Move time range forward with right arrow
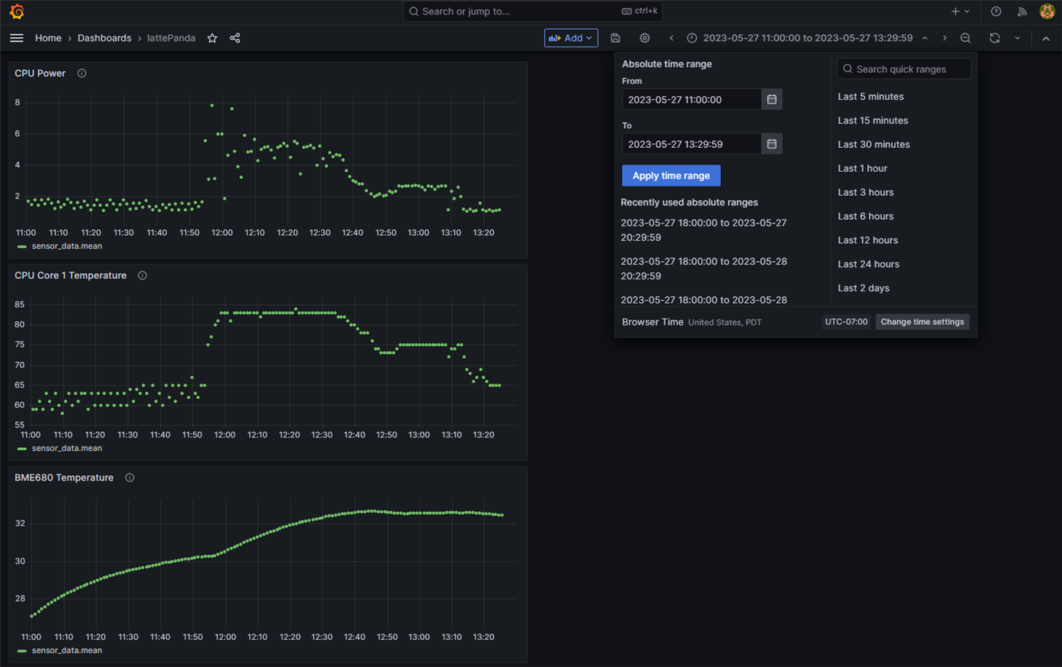 pyautogui.click(x=945, y=38)
